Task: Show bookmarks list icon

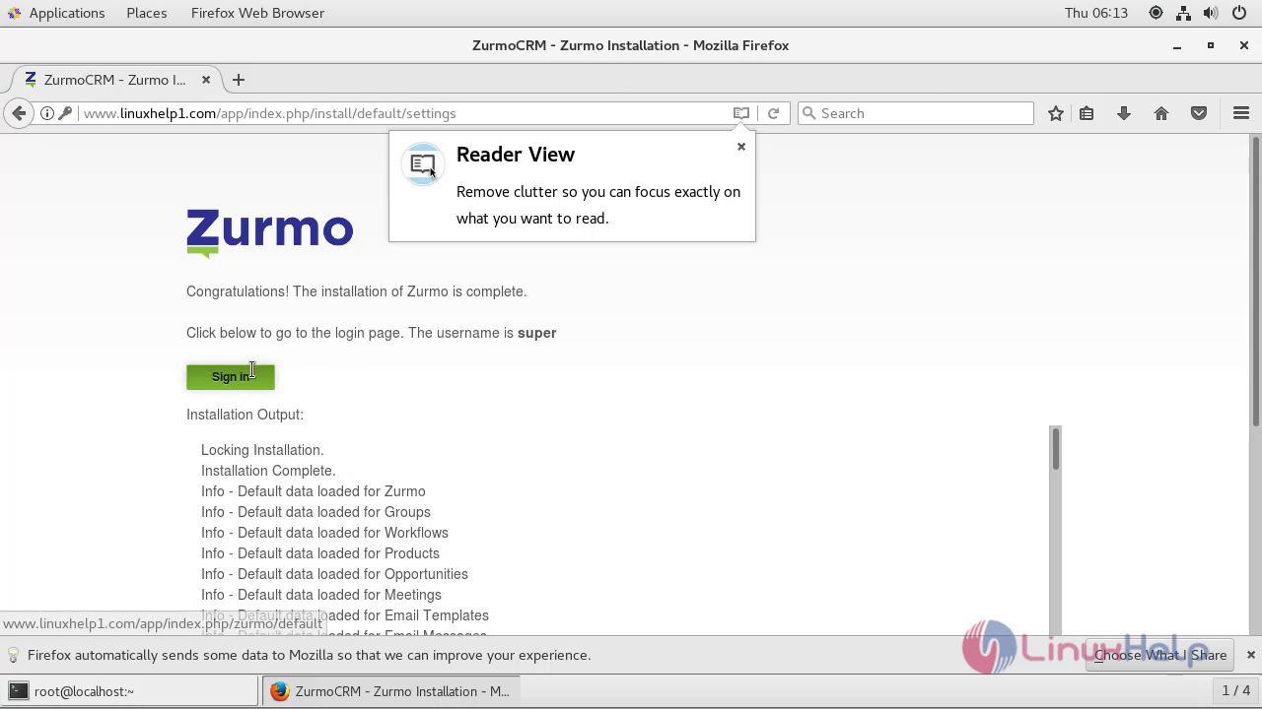Action: coord(1087,113)
